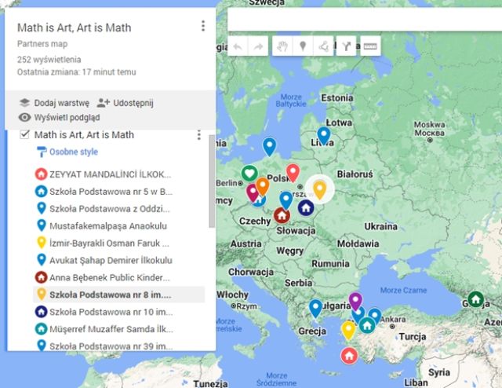Select Anna Bębenek Public Kinder... item
This screenshot has width=502, height=388.
118,277
